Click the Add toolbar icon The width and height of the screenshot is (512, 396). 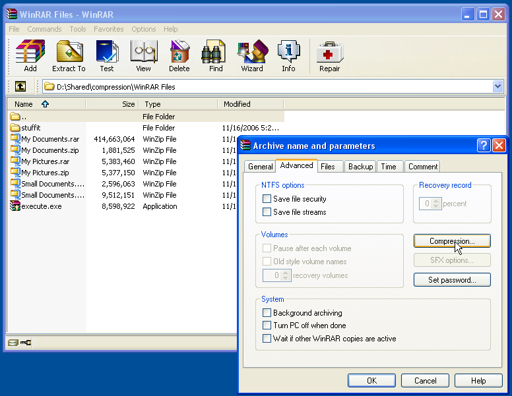point(30,55)
